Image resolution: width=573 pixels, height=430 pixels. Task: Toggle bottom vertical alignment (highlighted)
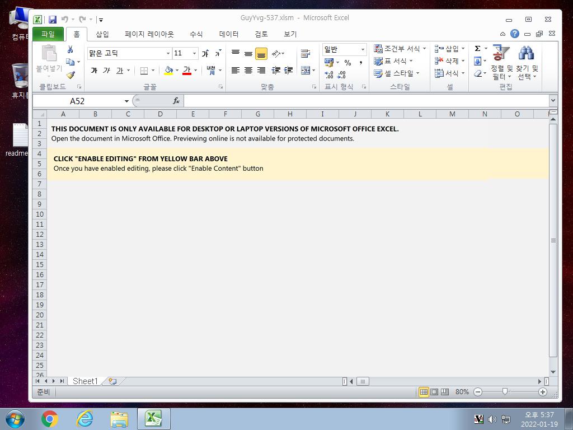point(261,53)
